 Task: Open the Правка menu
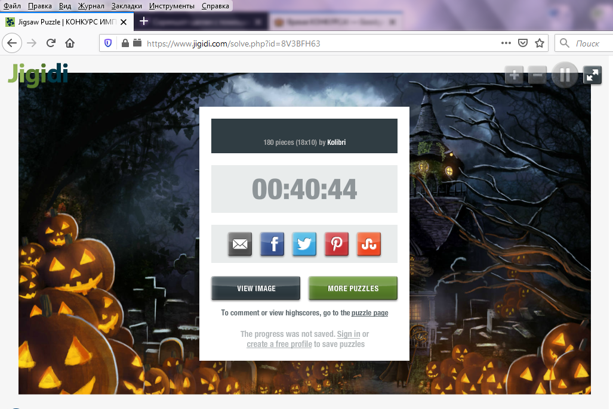click(40, 6)
